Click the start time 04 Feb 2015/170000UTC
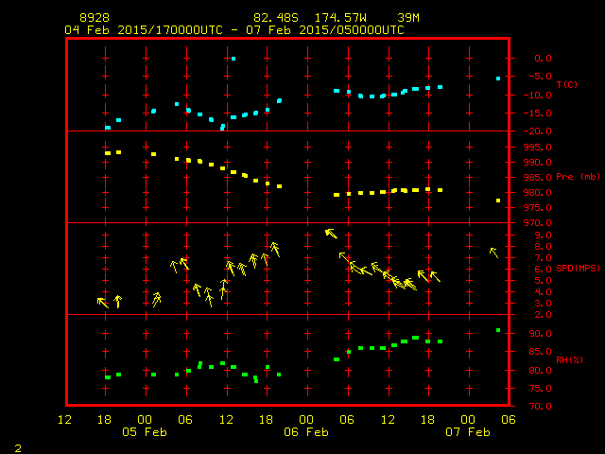 point(144,30)
